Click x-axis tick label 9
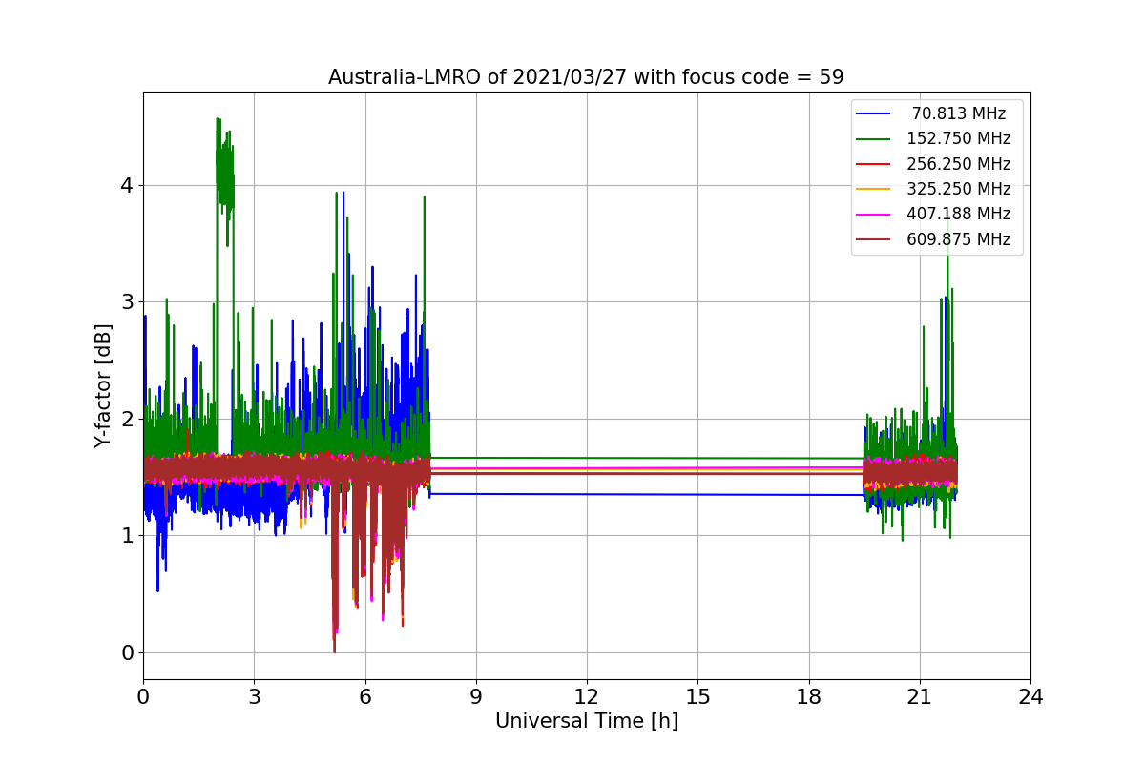1145x763 pixels. pyautogui.click(x=475, y=696)
